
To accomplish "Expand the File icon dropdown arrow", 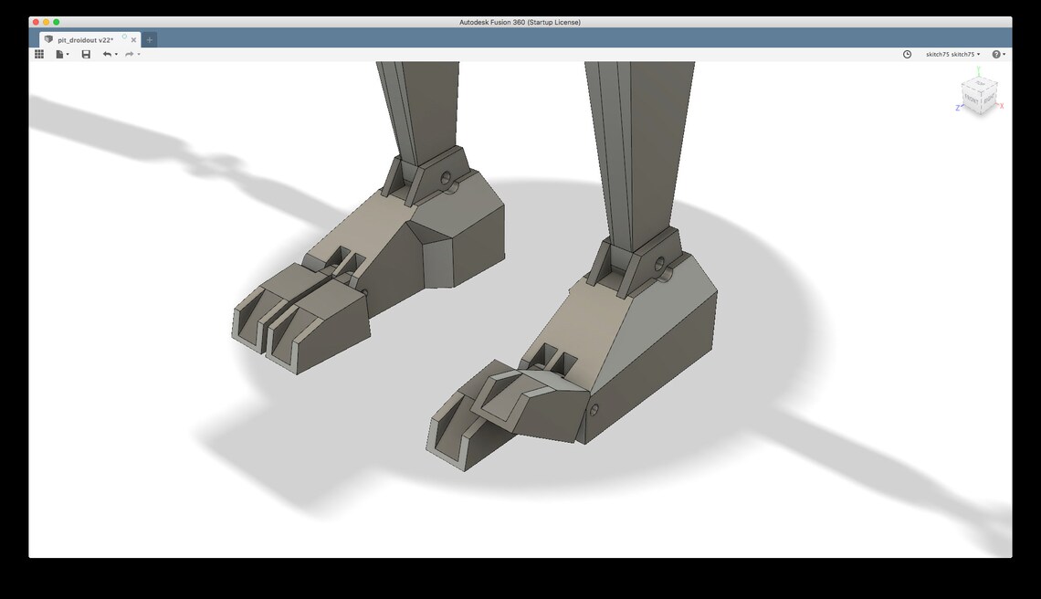I will (67, 54).
